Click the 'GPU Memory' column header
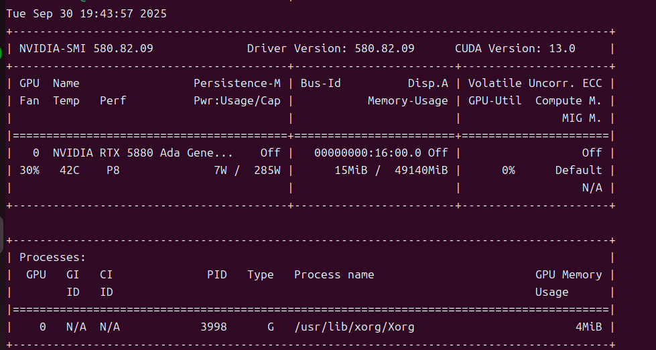Image resolution: width=656 pixels, height=350 pixels. pyautogui.click(x=569, y=275)
